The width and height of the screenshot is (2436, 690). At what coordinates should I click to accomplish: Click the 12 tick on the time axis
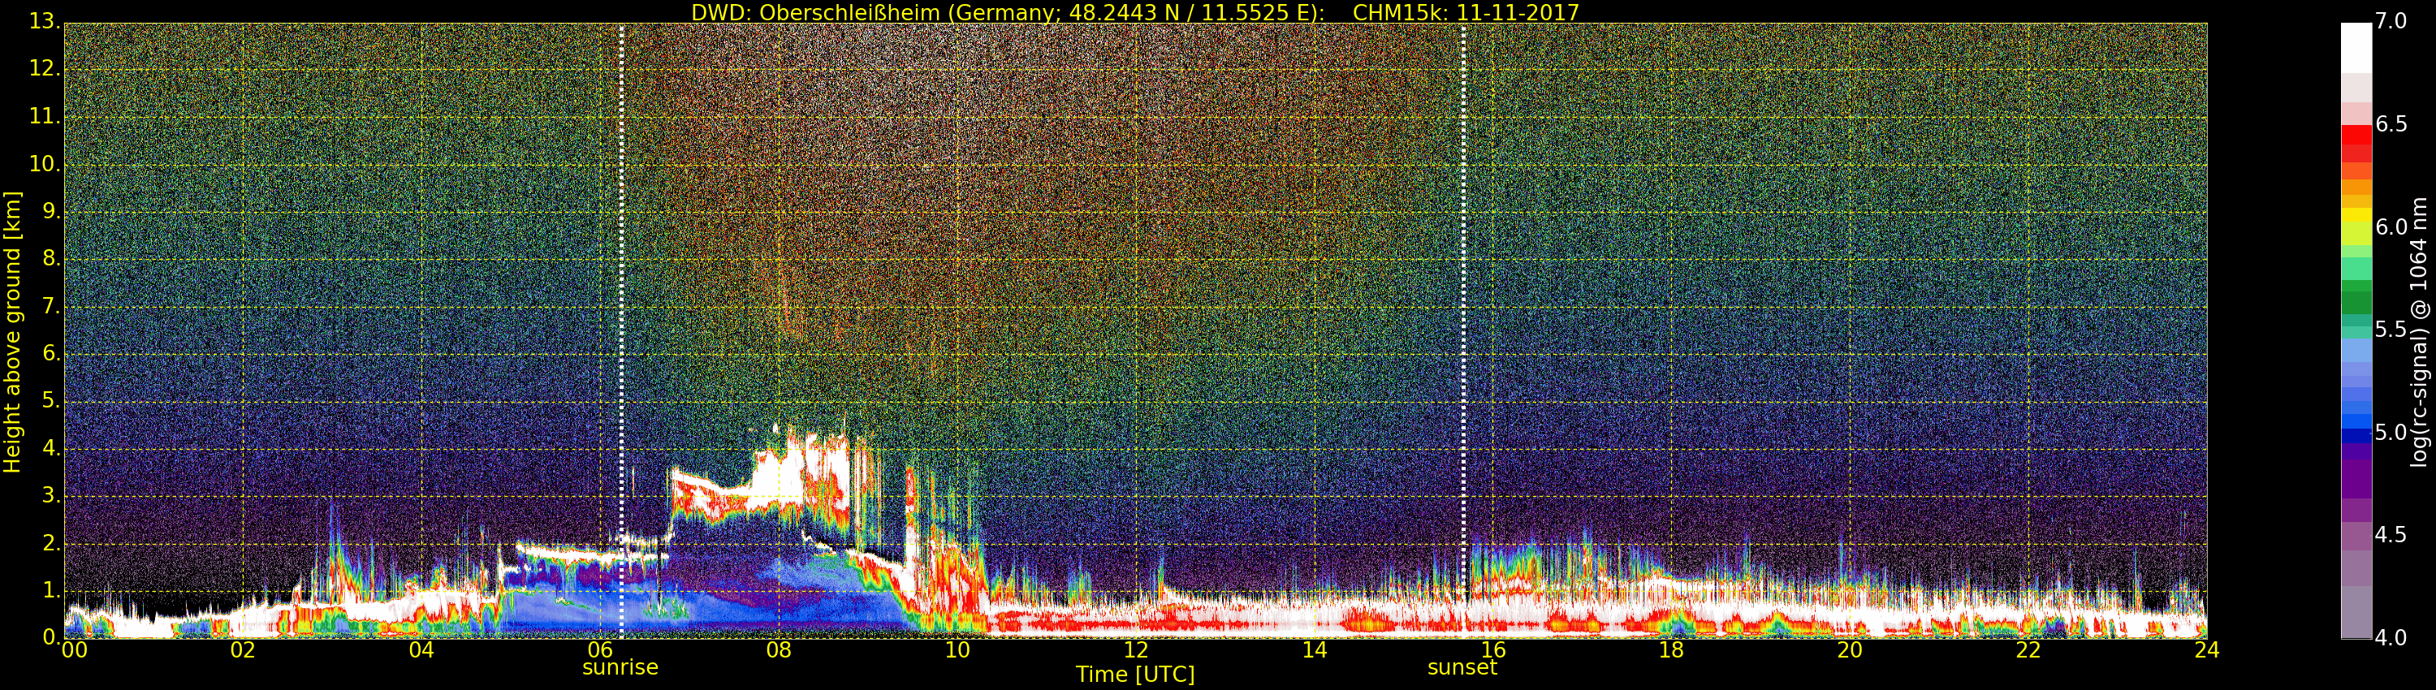[1136, 650]
